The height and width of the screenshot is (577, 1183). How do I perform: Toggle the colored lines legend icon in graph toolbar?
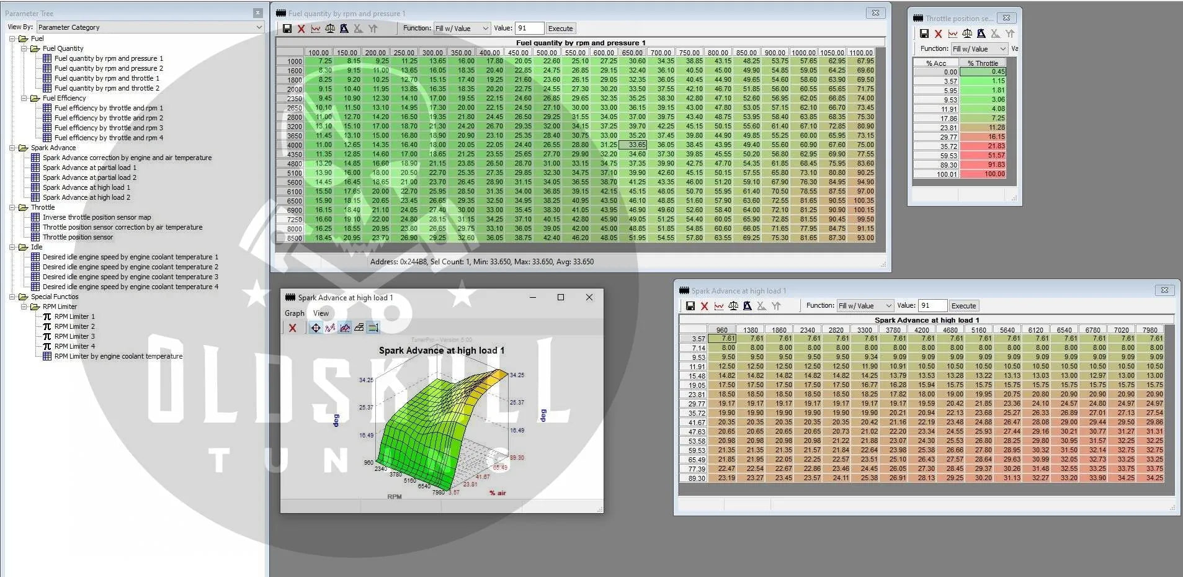(373, 328)
